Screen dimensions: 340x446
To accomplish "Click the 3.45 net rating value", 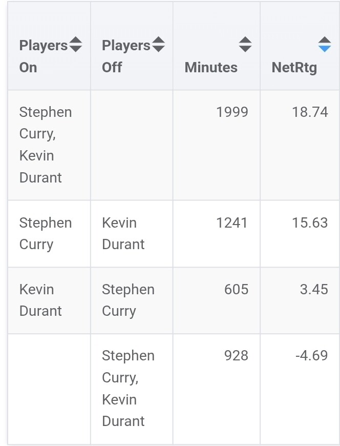I will [314, 289].
